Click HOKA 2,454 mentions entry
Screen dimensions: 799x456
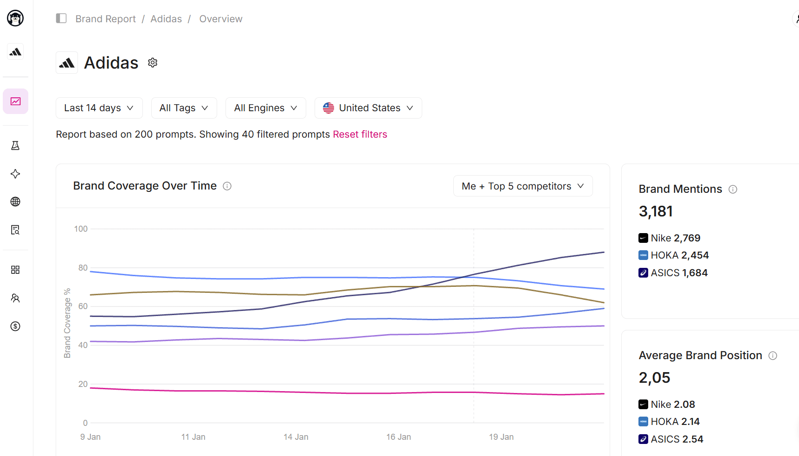(x=674, y=255)
